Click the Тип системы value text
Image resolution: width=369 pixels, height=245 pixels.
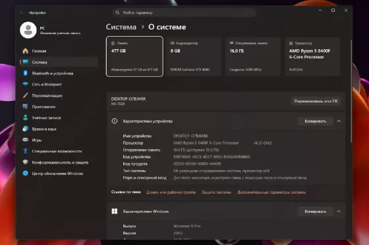(x=221, y=171)
